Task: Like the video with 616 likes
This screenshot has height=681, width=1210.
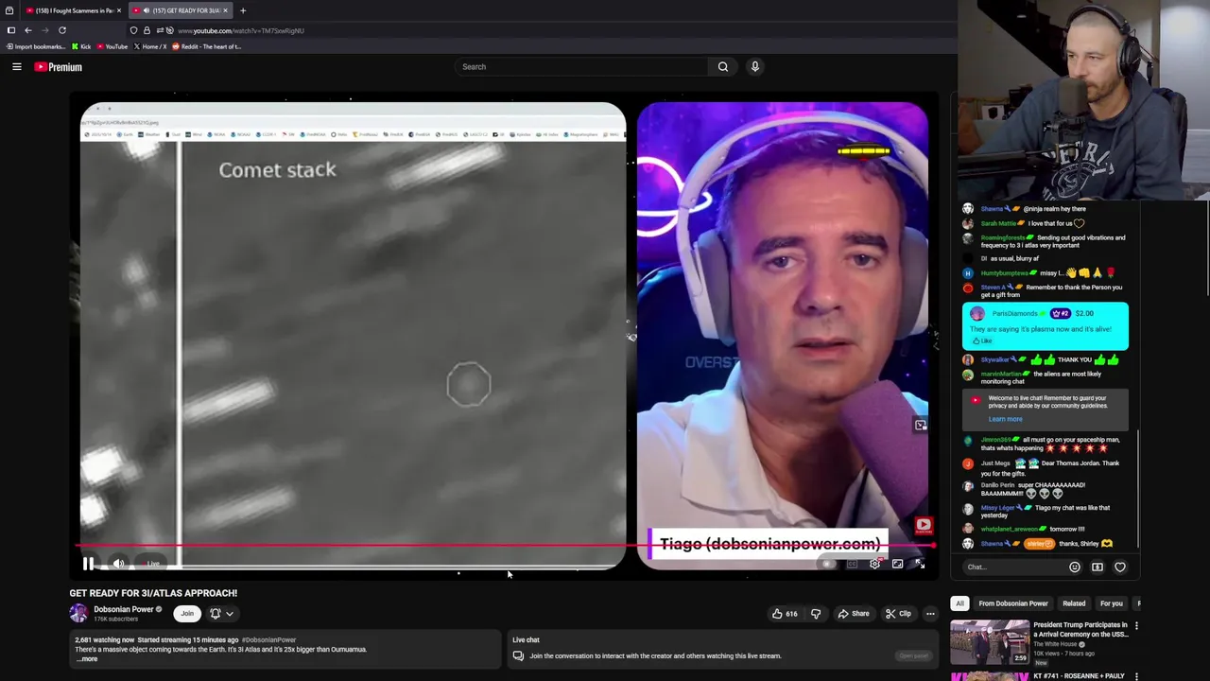Action: [785, 614]
